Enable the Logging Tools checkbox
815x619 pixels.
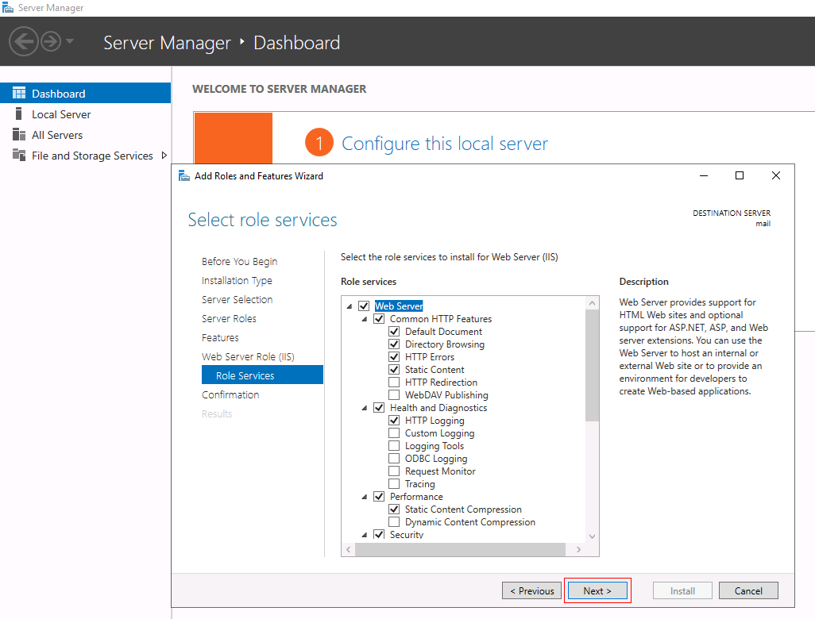394,445
